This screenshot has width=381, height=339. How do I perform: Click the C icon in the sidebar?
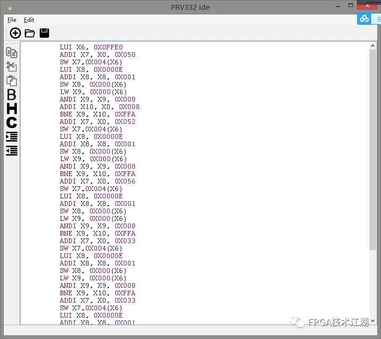12,122
